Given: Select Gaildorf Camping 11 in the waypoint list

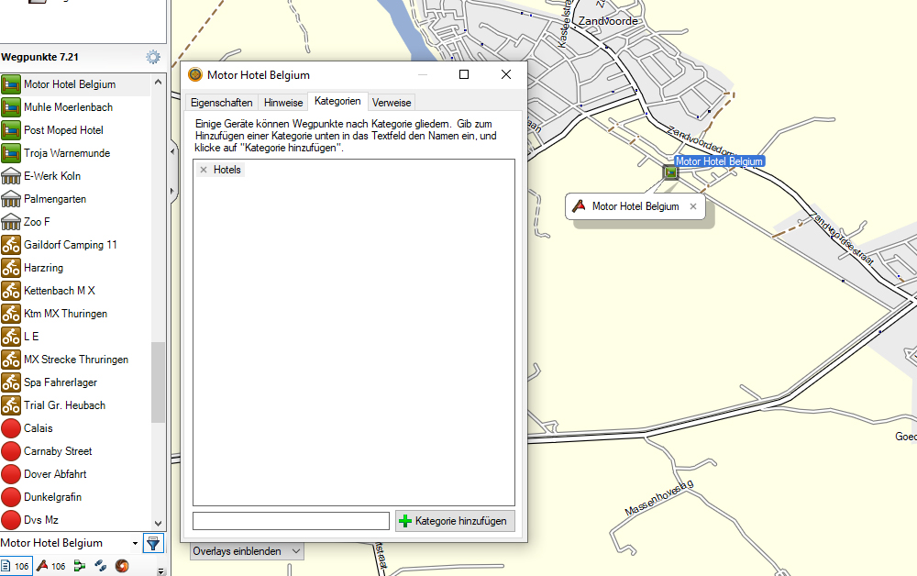Looking at the screenshot, I should [71, 245].
